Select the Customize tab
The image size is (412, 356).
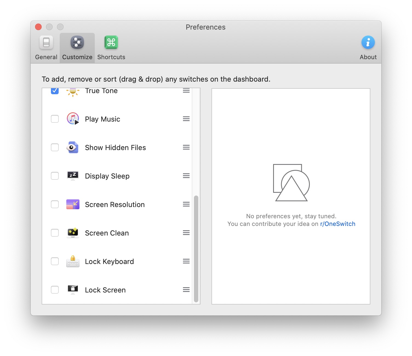point(77,48)
